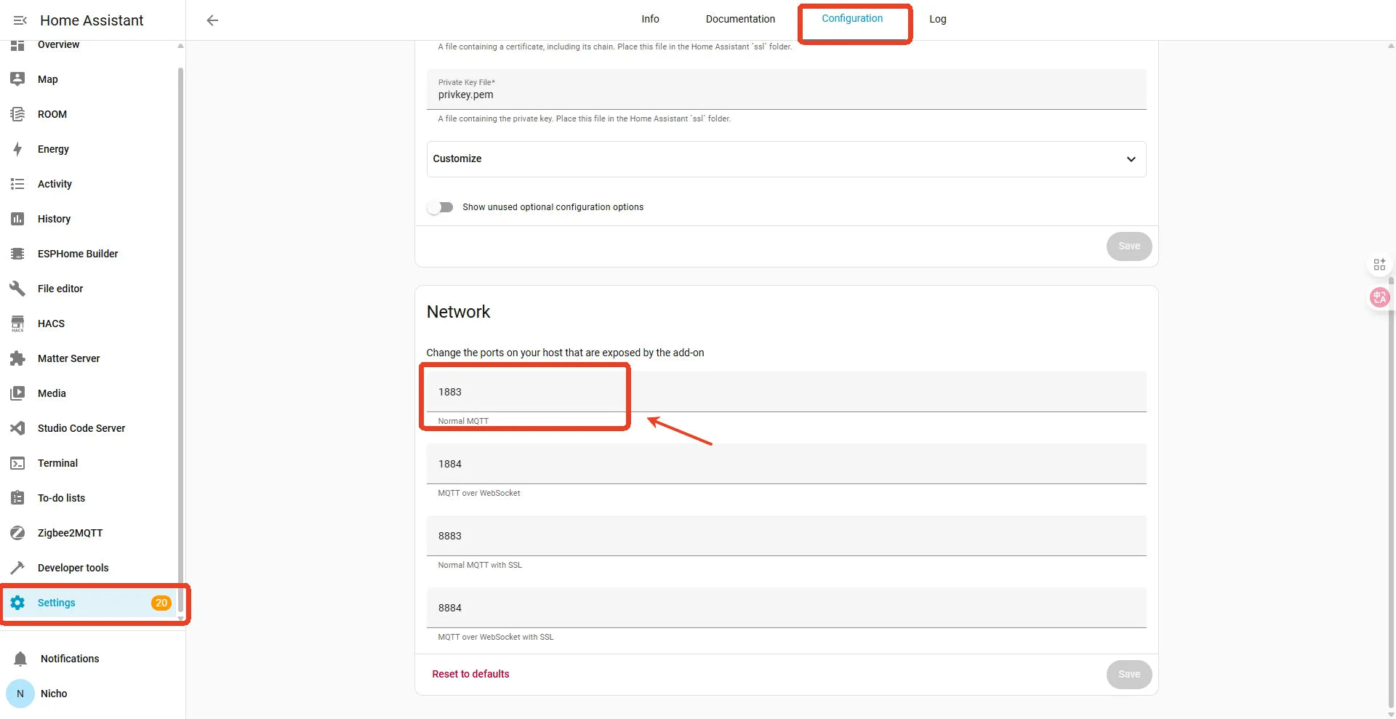Open ESPHome Builder chip icon
The image size is (1396, 719).
[x=17, y=254]
